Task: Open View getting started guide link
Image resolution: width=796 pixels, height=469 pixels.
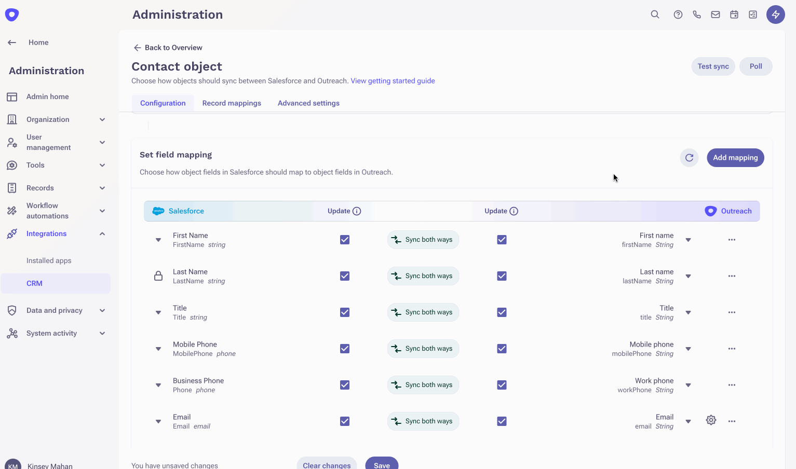Action: tap(393, 81)
